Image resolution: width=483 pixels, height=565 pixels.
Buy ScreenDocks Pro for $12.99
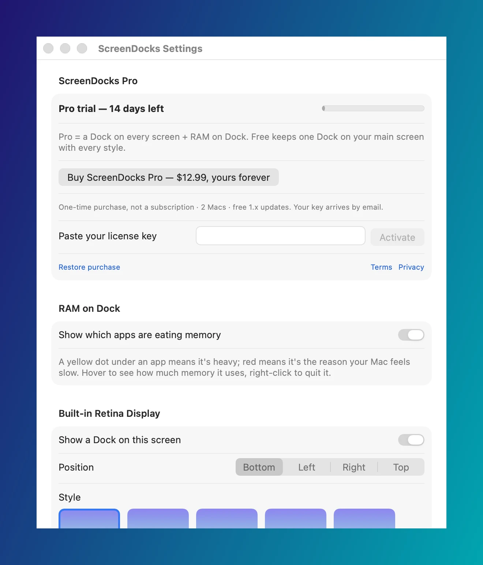pyautogui.click(x=168, y=177)
